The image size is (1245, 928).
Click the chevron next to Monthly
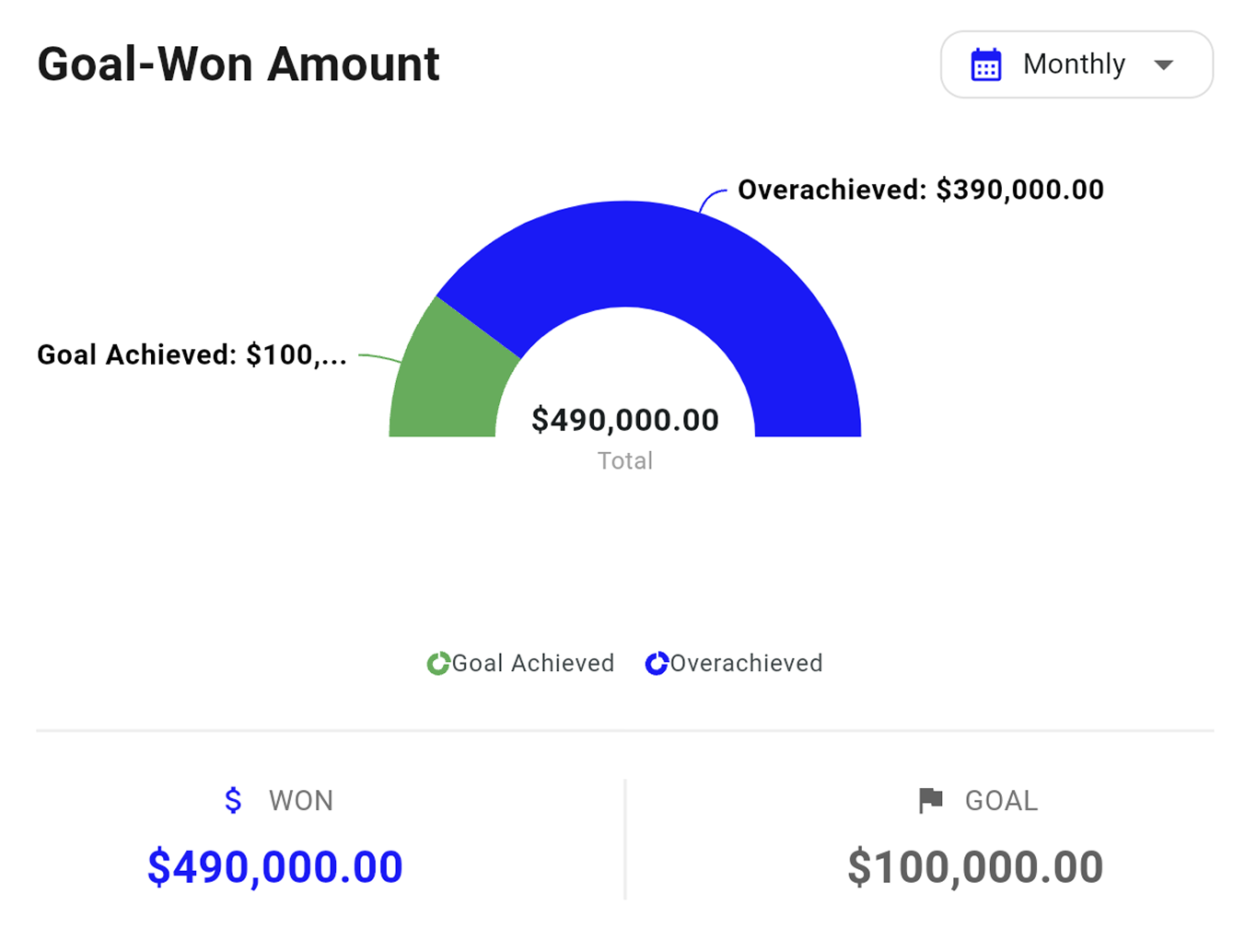pyautogui.click(x=1163, y=64)
